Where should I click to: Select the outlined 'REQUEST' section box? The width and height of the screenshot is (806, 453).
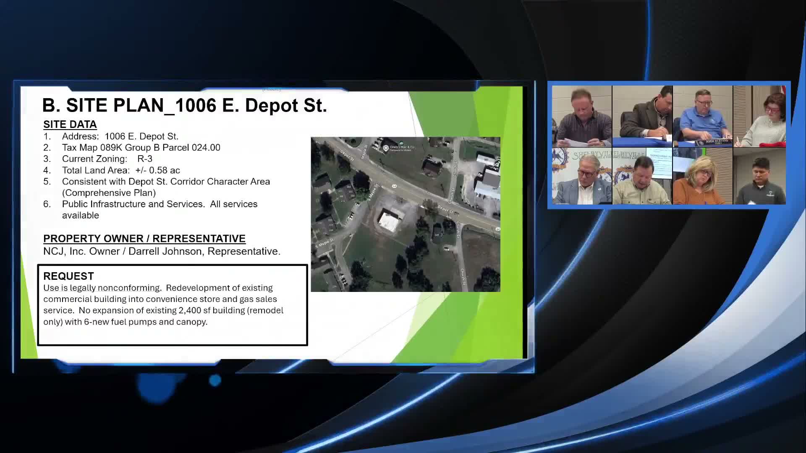172,305
